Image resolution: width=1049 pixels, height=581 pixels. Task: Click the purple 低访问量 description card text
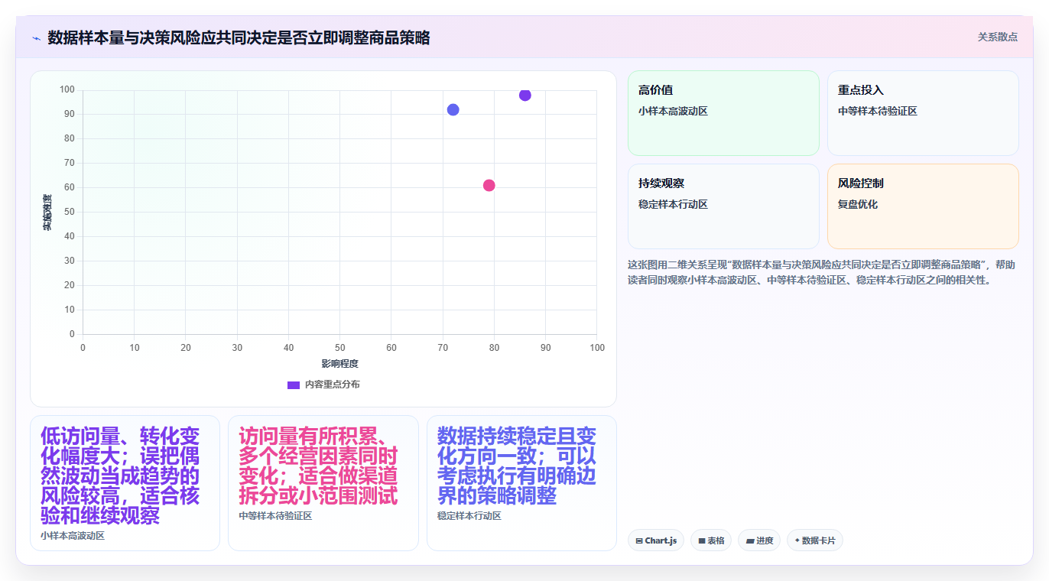pos(120,476)
